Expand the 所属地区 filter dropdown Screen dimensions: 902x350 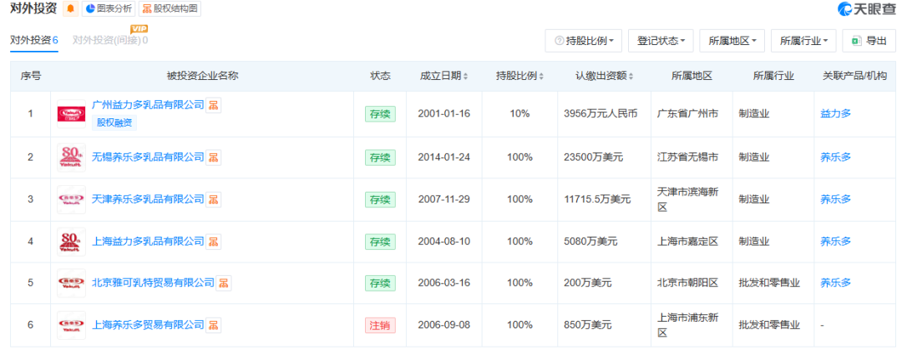732,40
